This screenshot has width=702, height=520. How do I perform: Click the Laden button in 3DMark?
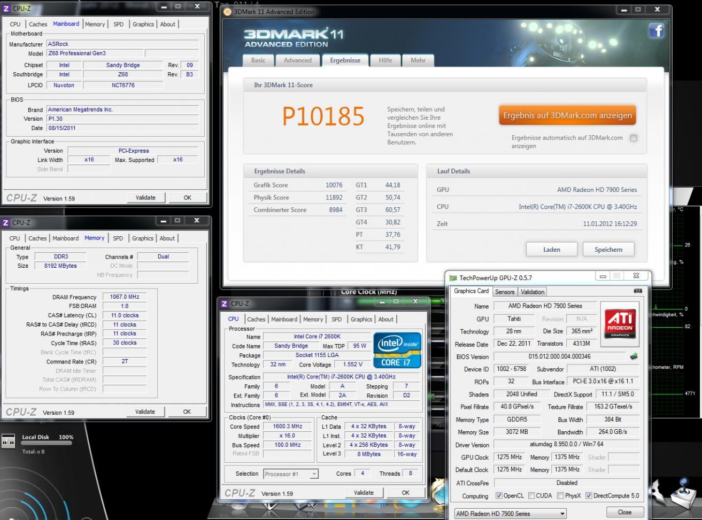(x=552, y=249)
